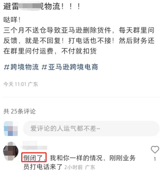Click the comment's 广东 location label
The width and height of the screenshot is (162, 172).
90,167
